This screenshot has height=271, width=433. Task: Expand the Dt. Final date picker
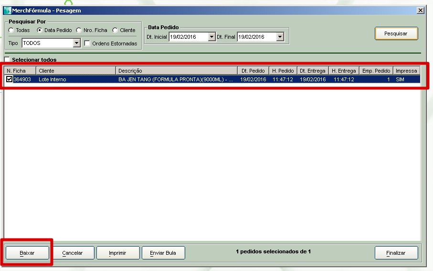(280, 37)
